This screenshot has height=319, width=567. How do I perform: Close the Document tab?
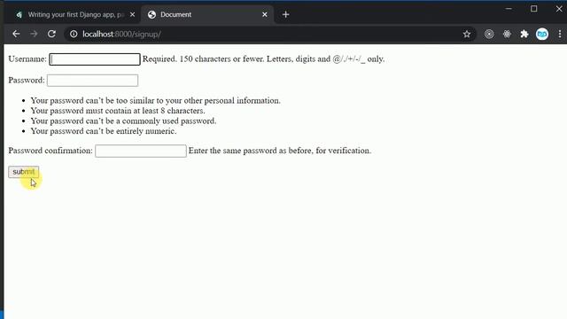click(265, 14)
